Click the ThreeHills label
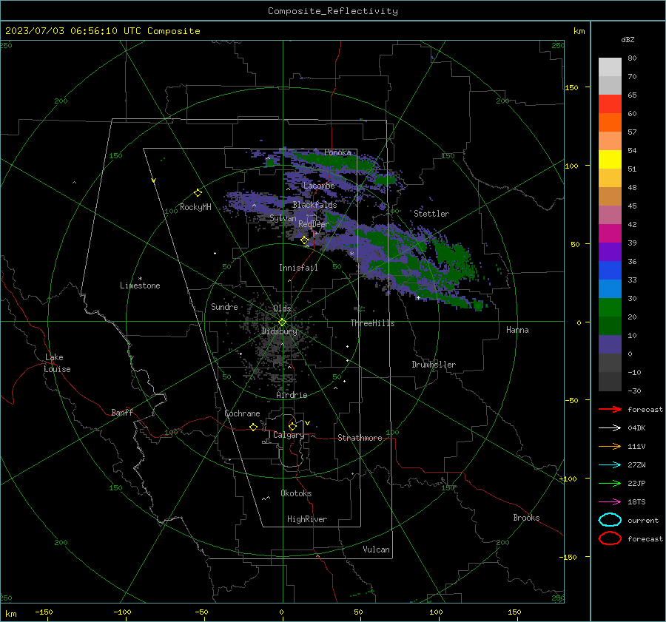Viewport: 666px width, 622px height. [372, 323]
